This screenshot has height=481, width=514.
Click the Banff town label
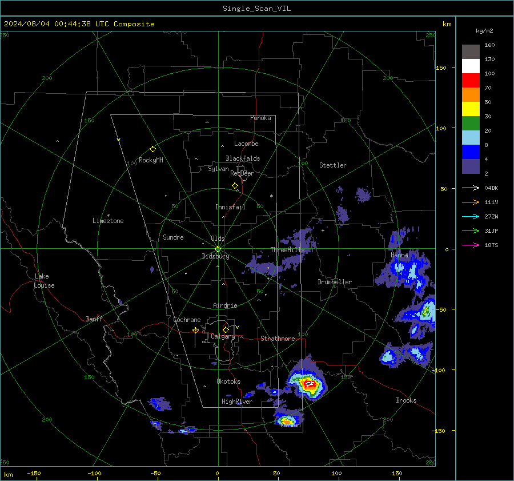click(x=94, y=319)
